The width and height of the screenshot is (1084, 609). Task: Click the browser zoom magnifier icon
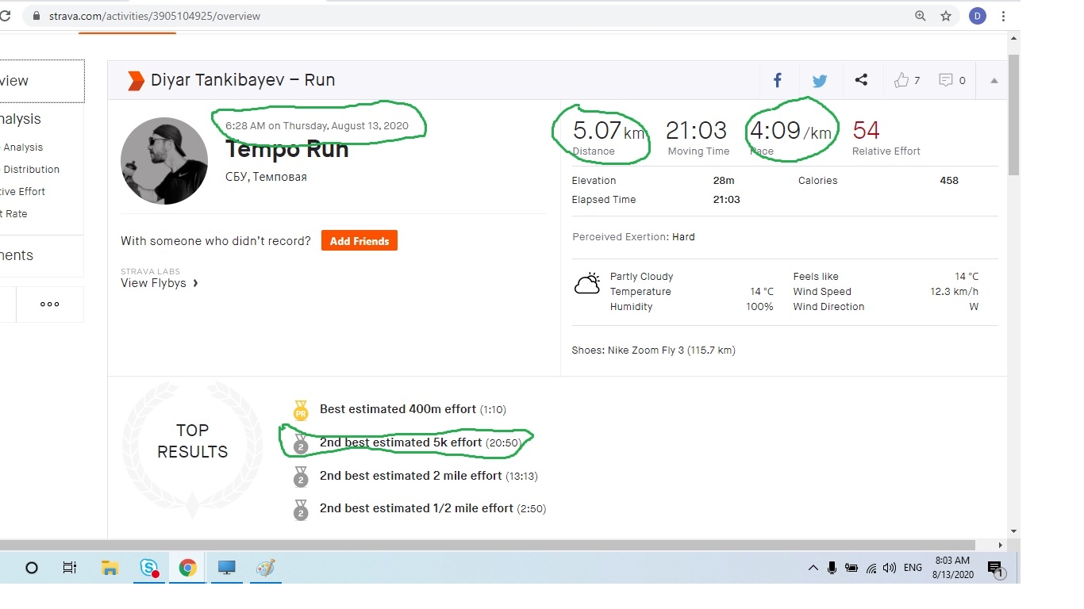921,16
